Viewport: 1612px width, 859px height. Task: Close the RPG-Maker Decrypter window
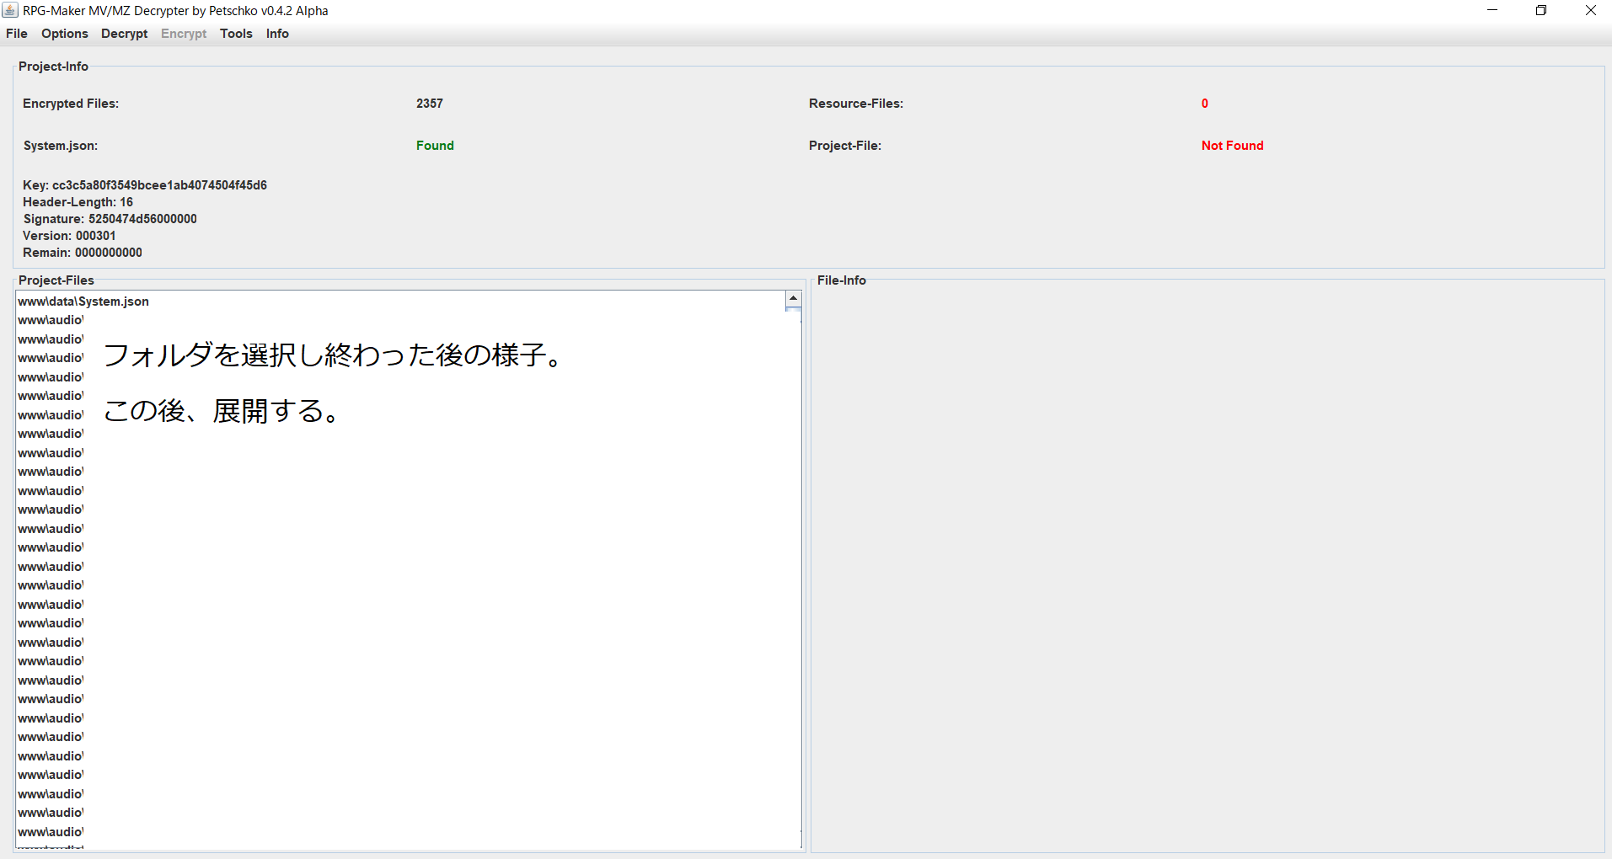point(1590,10)
